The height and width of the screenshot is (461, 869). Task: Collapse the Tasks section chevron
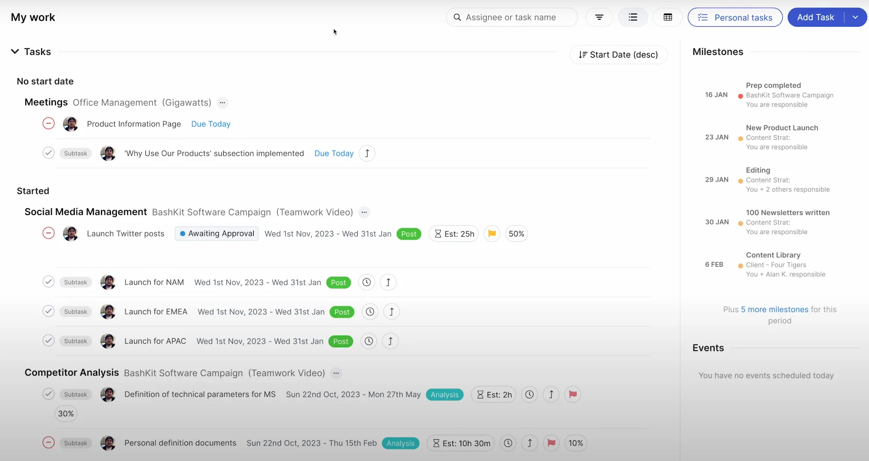(15, 52)
